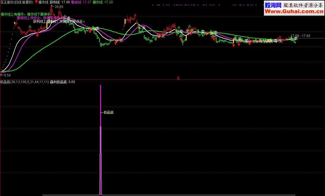Click the red up arrow beside header 操作线

[x=36, y=2]
